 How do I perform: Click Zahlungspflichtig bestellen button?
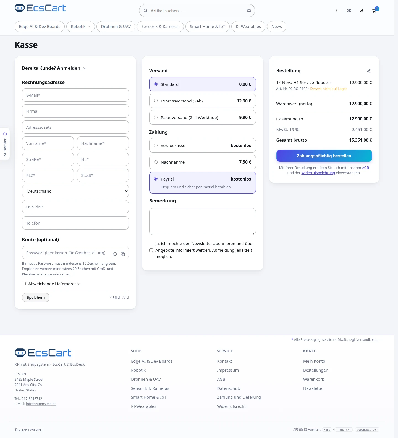pyautogui.click(x=324, y=156)
